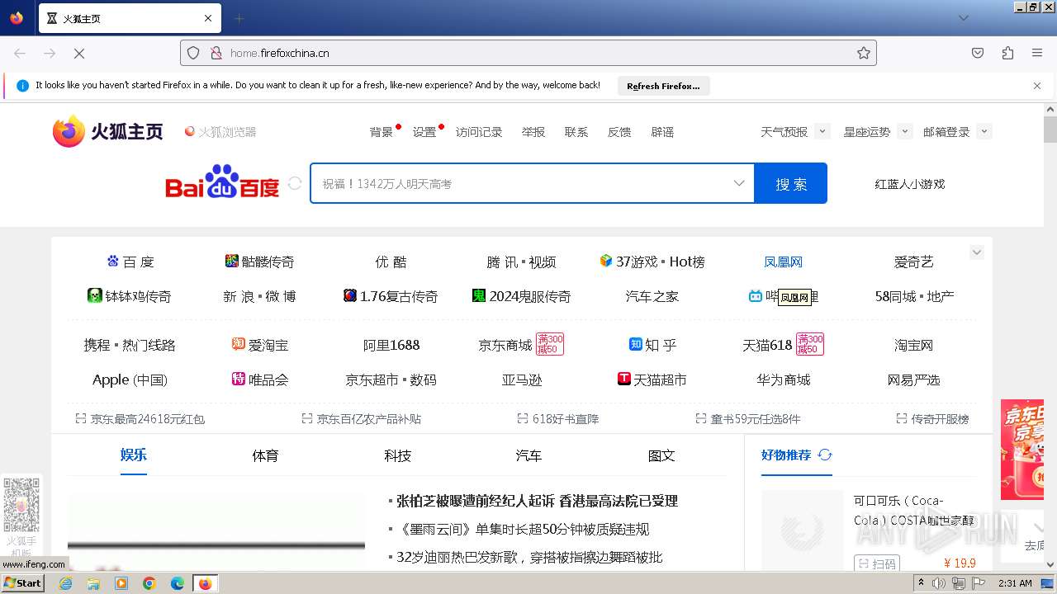Image resolution: width=1057 pixels, height=594 pixels.
Task: Click the Refresh Firefox button
Action: tap(663, 86)
